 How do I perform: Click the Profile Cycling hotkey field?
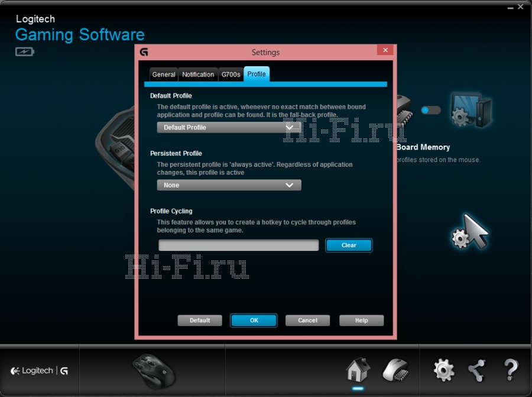coord(239,246)
